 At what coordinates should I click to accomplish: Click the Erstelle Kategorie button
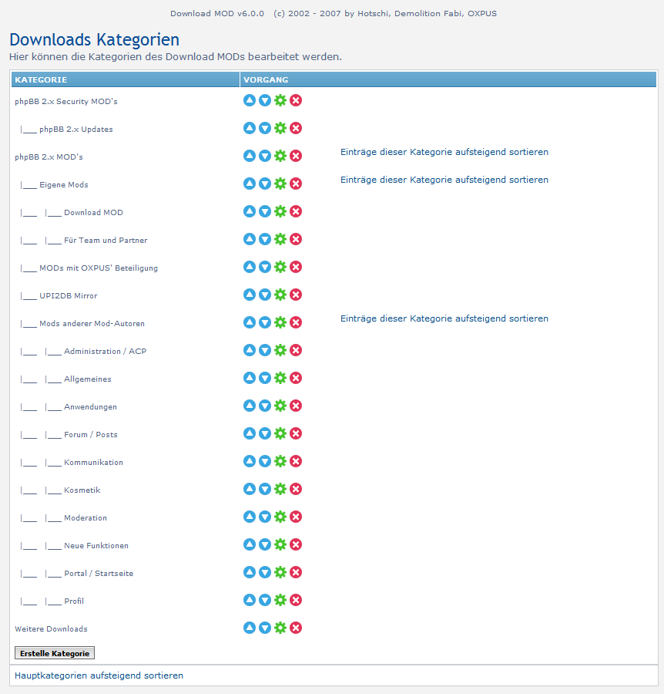point(54,653)
